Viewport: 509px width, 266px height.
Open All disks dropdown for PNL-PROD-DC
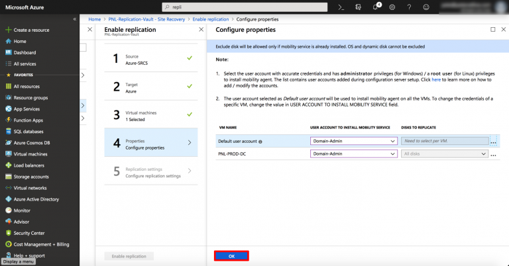pos(445,154)
